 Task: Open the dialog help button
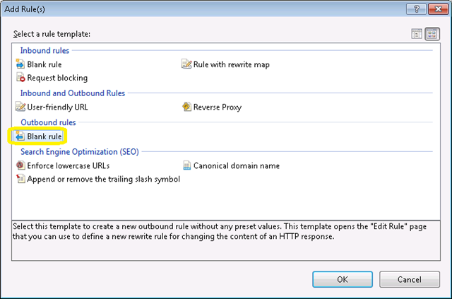416,9
